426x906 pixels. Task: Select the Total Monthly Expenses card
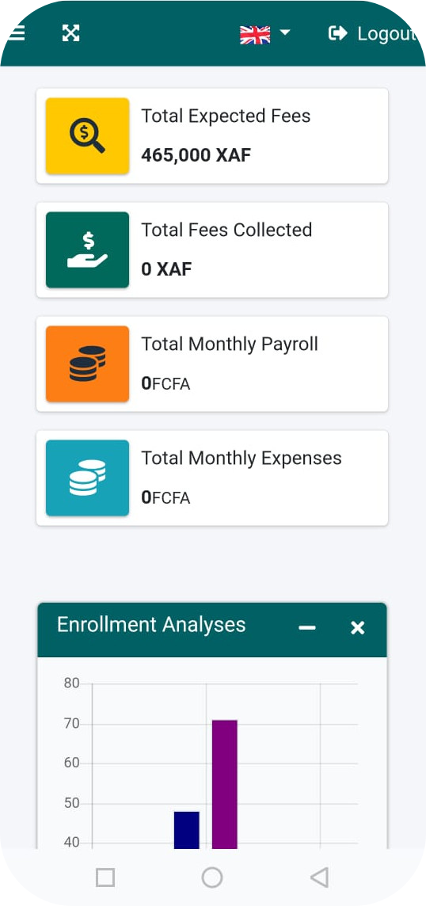coord(212,478)
